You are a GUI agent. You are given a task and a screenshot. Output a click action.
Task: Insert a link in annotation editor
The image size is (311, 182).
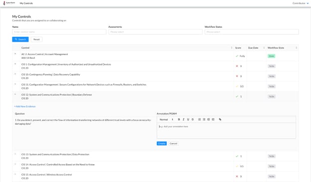tap(220, 119)
